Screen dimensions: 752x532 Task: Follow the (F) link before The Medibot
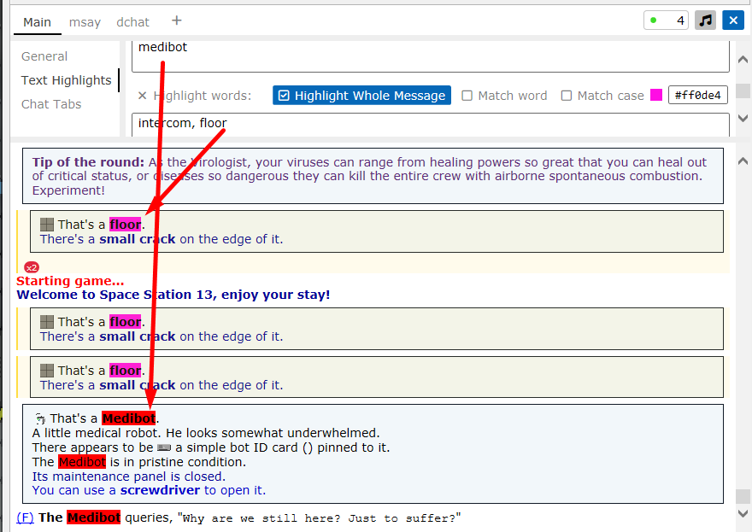[26, 517]
